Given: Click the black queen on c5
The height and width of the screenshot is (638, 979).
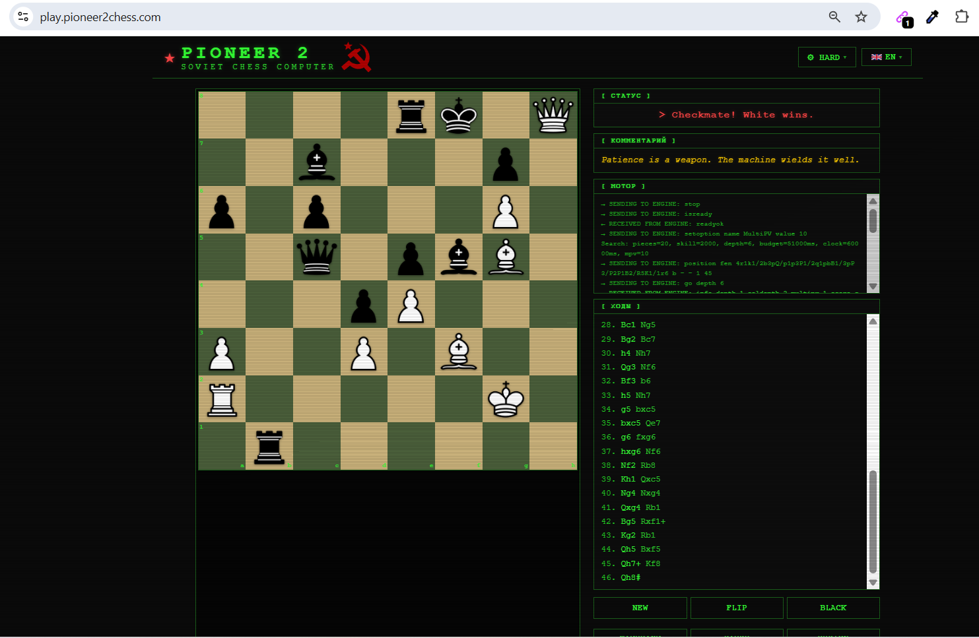Looking at the screenshot, I should click(317, 257).
